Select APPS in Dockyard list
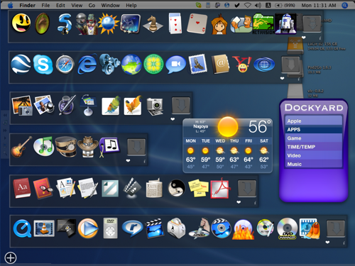This screenshot has height=266, width=355. click(314, 130)
